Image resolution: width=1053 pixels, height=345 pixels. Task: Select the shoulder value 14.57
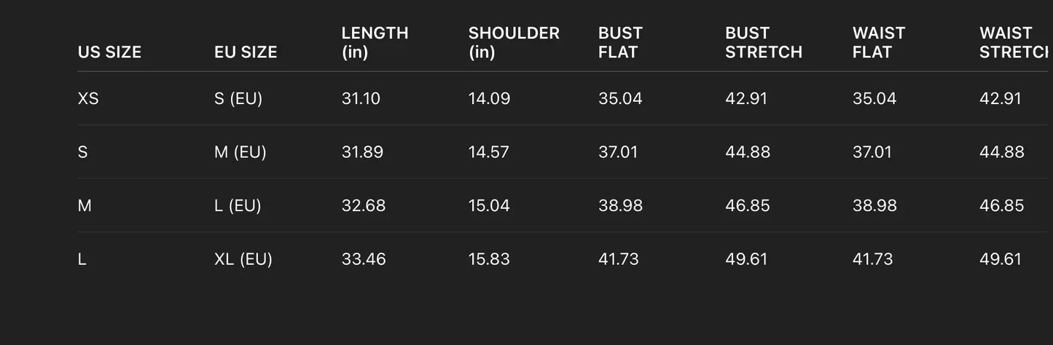point(488,152)
